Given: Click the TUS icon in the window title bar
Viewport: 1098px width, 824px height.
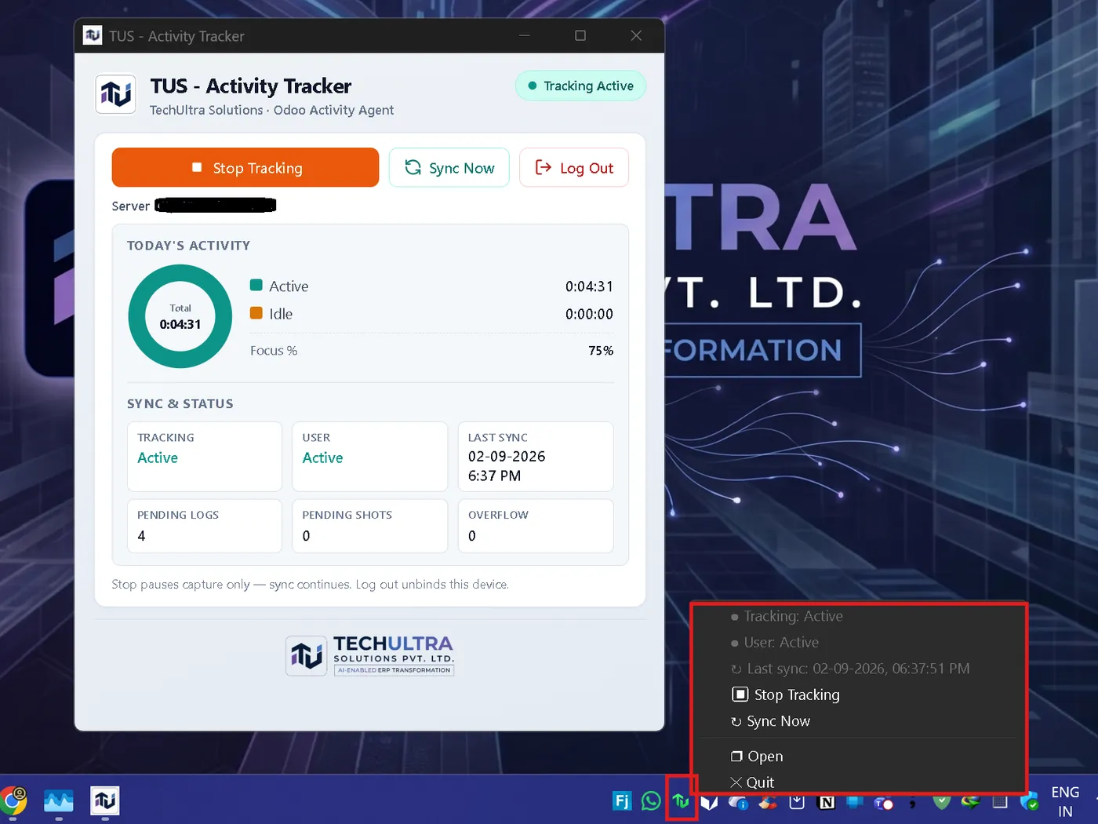Looking at the screenshot, I should [x=93, y=35].
